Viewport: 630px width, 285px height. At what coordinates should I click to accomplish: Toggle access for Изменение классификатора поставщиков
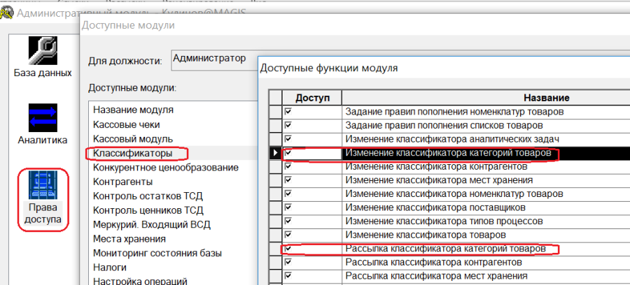(x=288, y=207)
